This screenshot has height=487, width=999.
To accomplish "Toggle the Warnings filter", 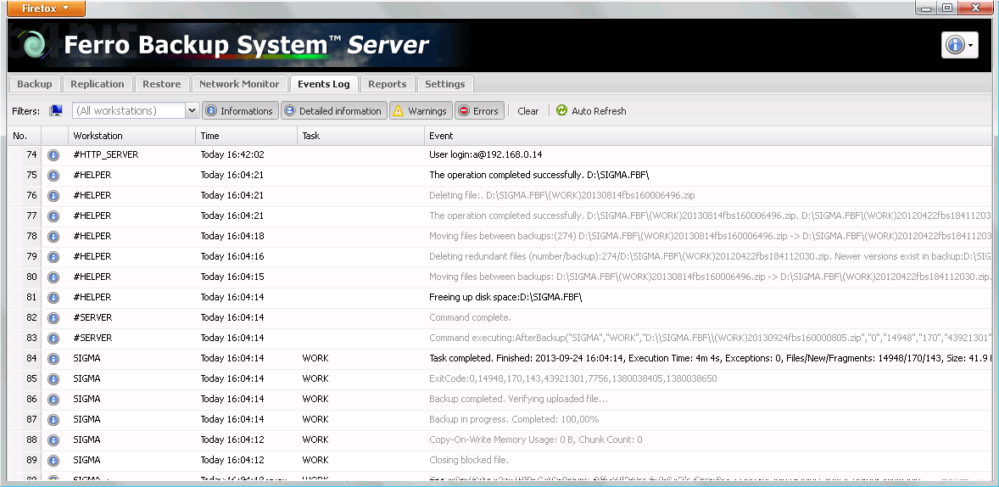I will pos(420,111).
